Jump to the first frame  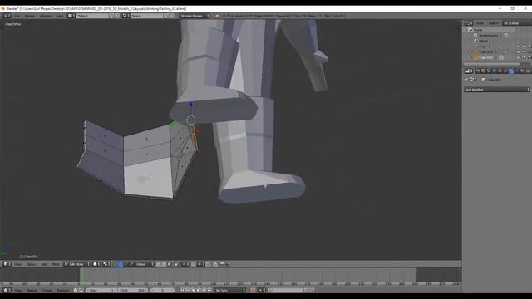[x=182, y=290]
